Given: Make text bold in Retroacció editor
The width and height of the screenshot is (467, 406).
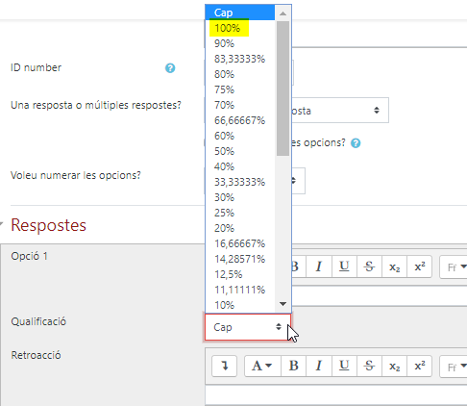Looking at the screenshot, I should [x=294, y=366].
